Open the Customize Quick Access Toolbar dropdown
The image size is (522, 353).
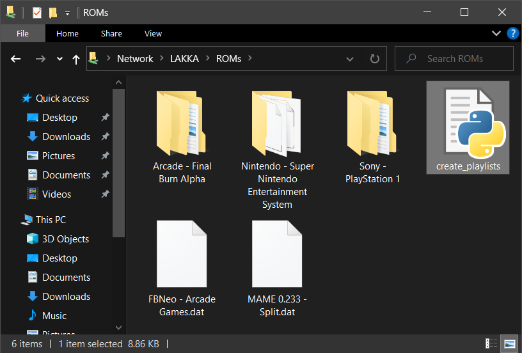pos(67,13)
